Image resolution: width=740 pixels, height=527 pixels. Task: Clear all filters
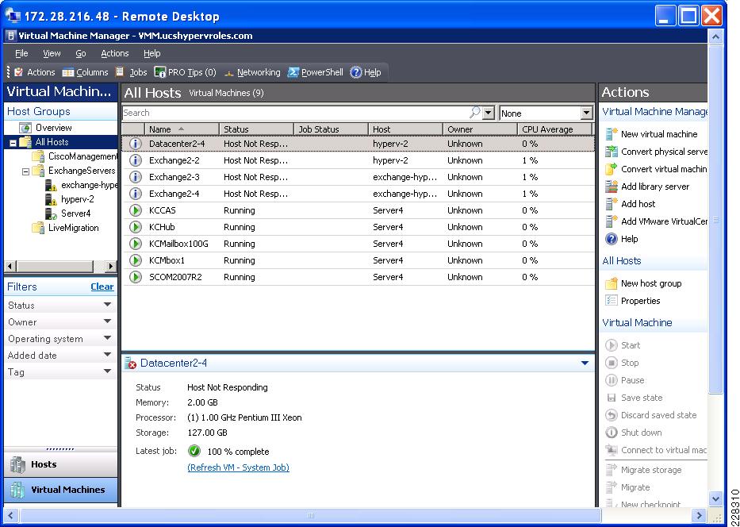pos(102,287)
